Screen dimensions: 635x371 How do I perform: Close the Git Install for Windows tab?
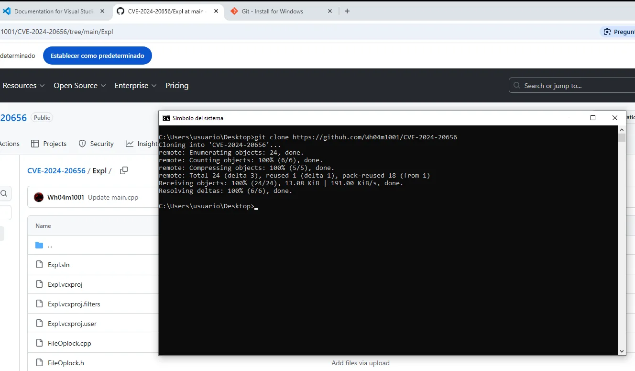point(330,11)
